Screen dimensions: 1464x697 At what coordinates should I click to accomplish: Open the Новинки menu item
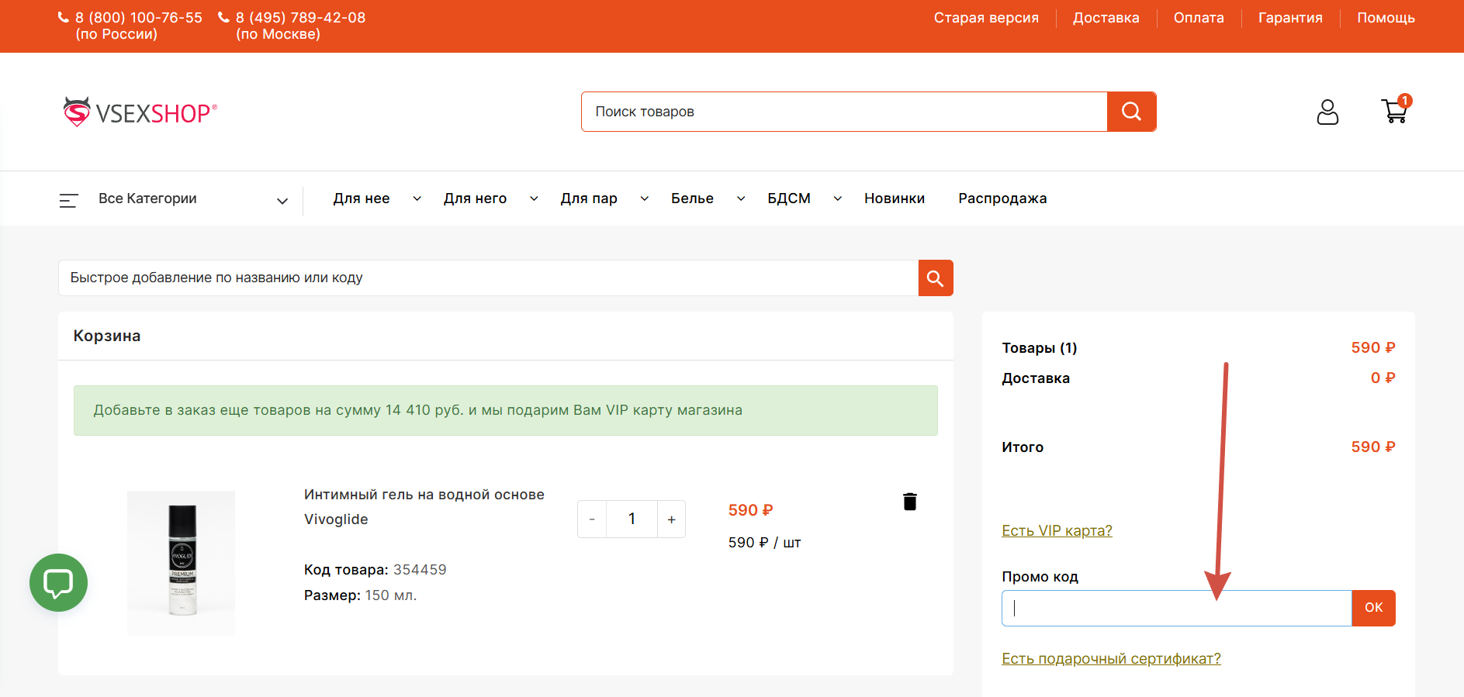(x=895, y=198)
